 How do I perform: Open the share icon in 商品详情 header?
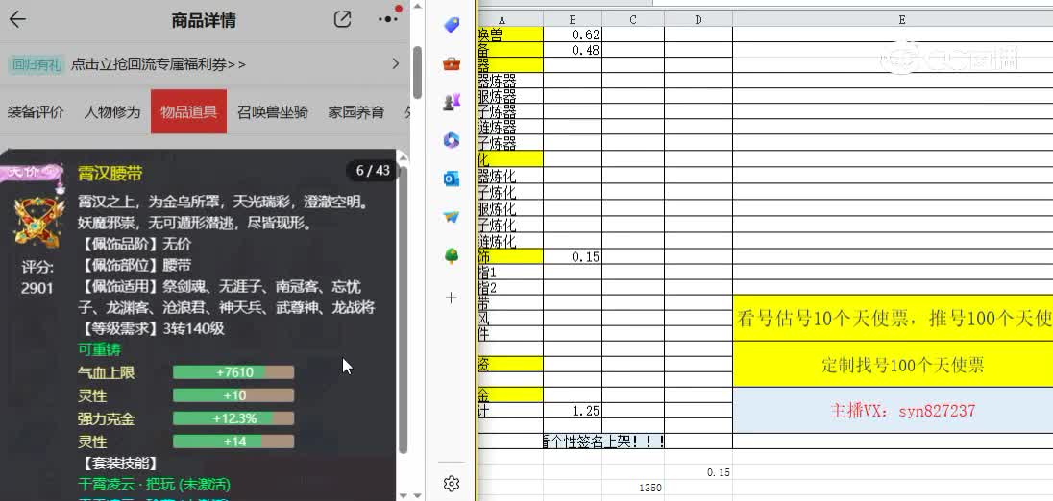click(342, 19)
